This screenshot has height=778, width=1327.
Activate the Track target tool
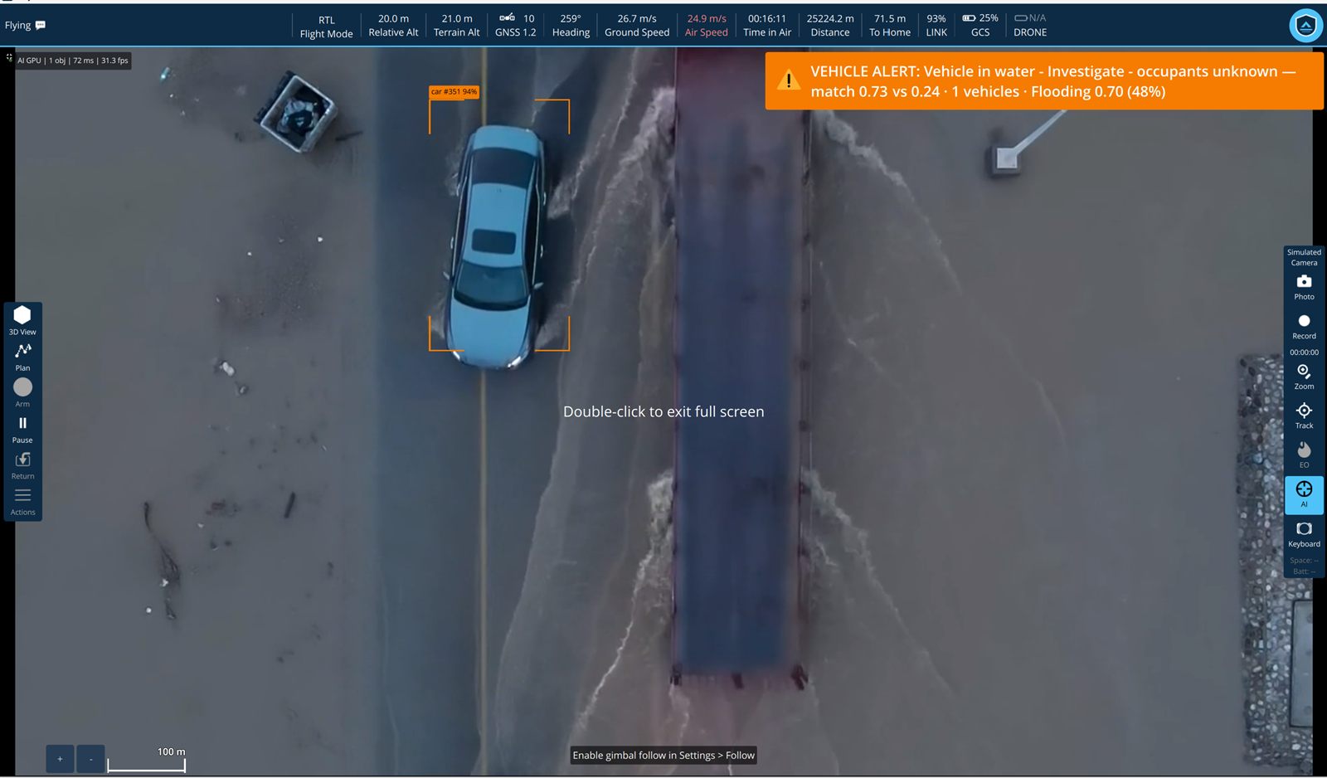[1304, 416]
